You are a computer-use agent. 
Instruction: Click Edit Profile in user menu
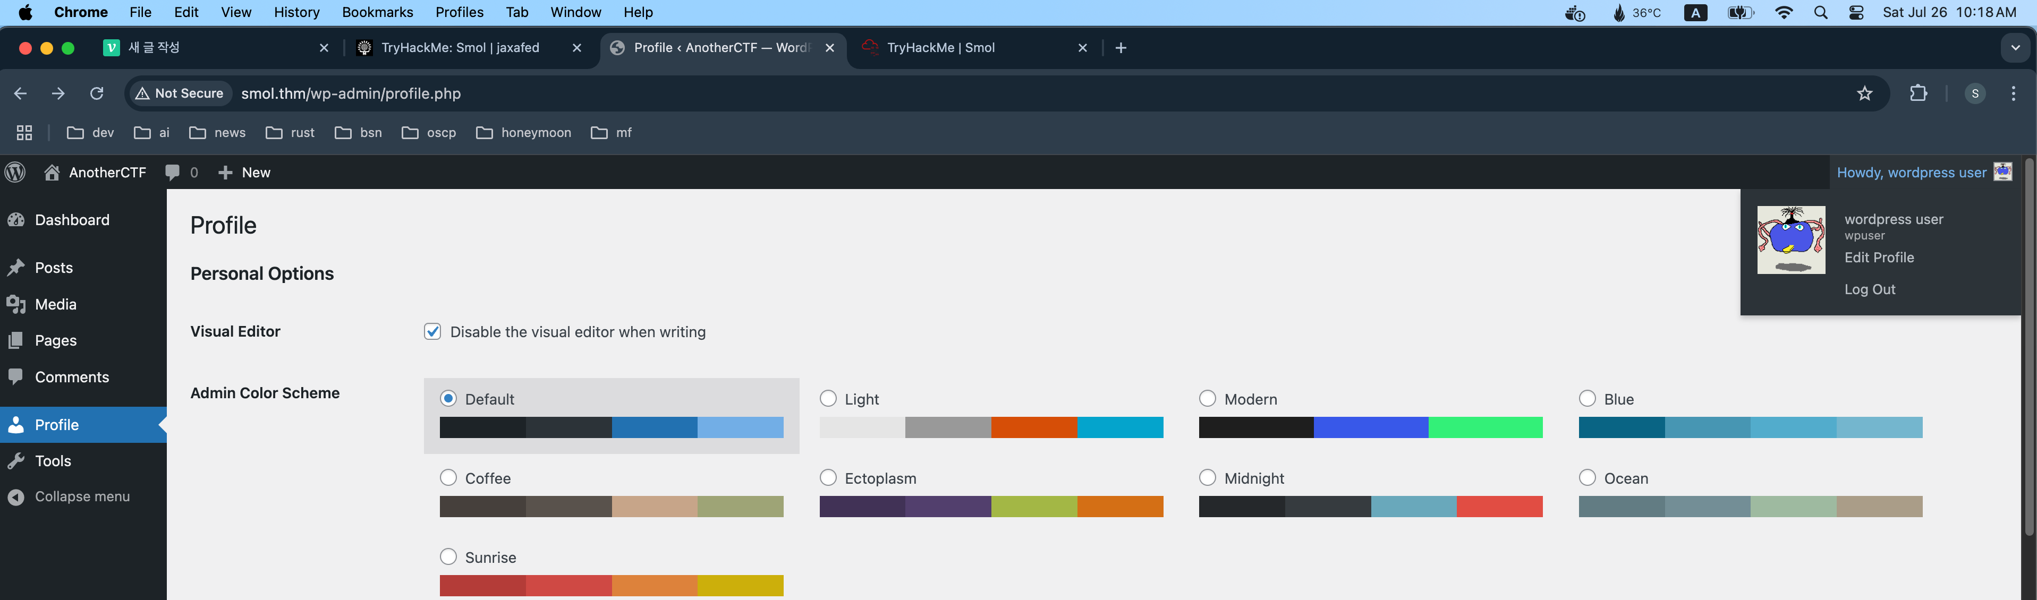click(x=1879, y=258)
